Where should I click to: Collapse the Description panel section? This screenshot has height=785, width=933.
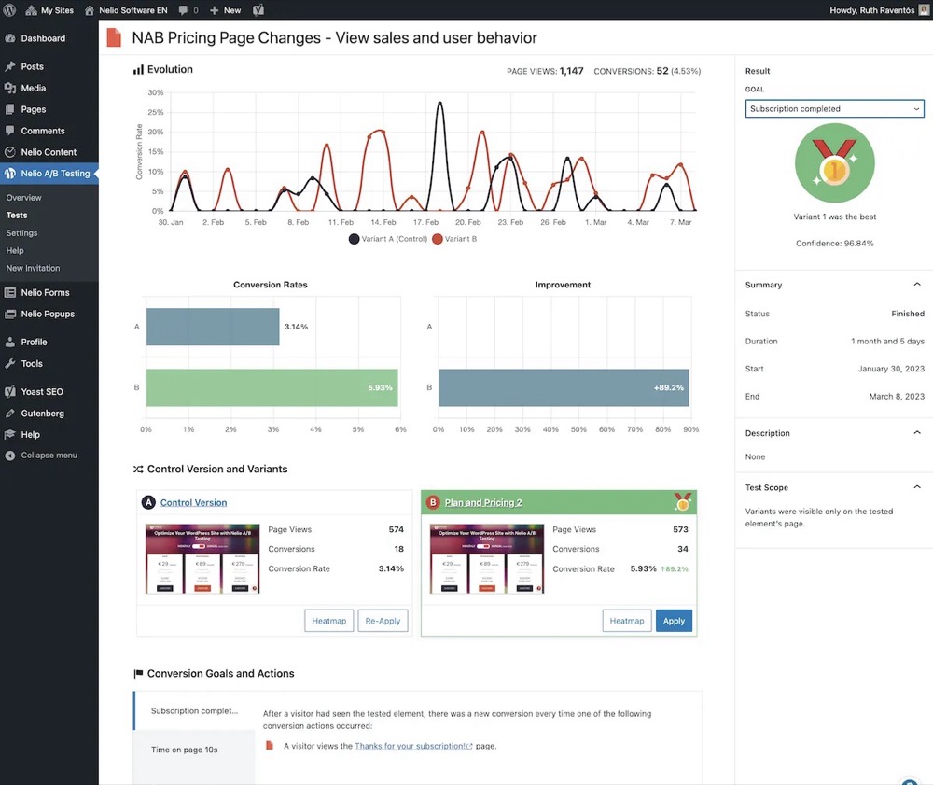click(x=916, y=433)
